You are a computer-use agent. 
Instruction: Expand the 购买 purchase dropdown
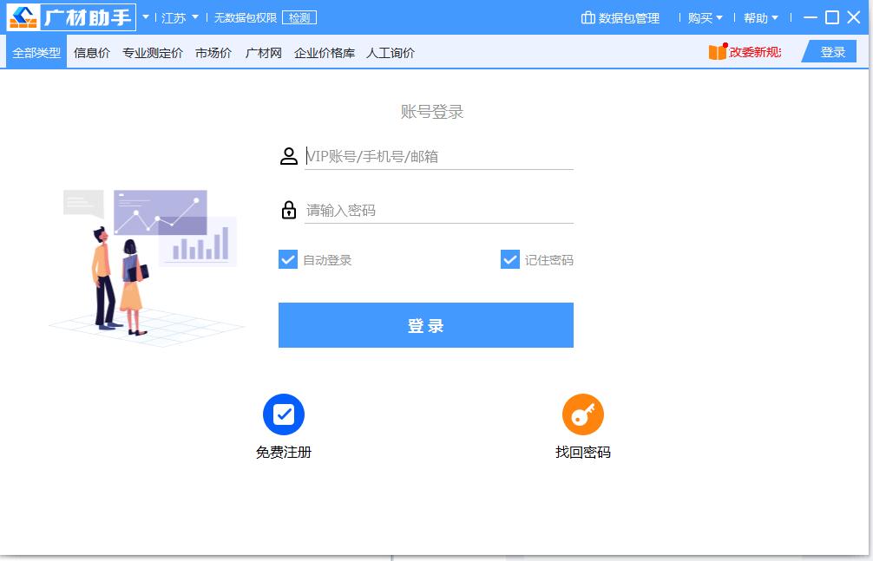[x=703, y=17]
